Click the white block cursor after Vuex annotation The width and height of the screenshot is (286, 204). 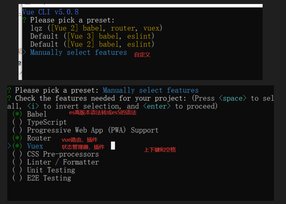(x=113, y=146)
